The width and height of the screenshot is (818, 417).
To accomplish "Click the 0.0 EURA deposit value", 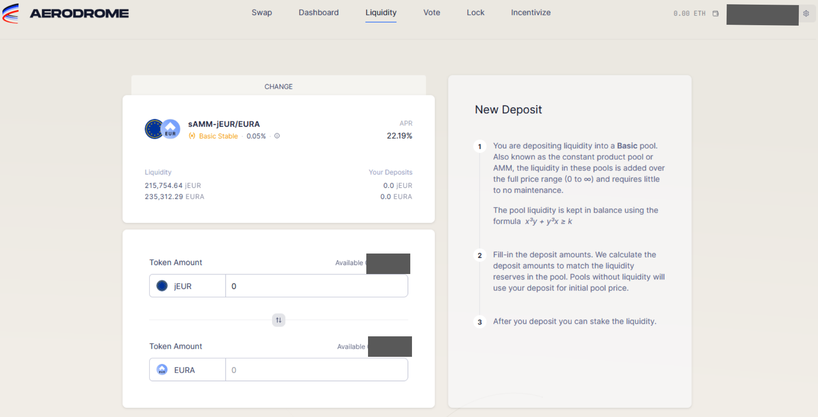I will click(396, 197).
